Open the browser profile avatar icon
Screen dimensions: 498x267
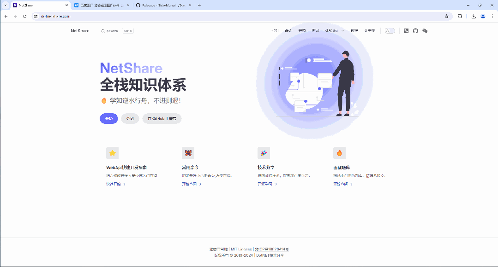click(483, 16)
